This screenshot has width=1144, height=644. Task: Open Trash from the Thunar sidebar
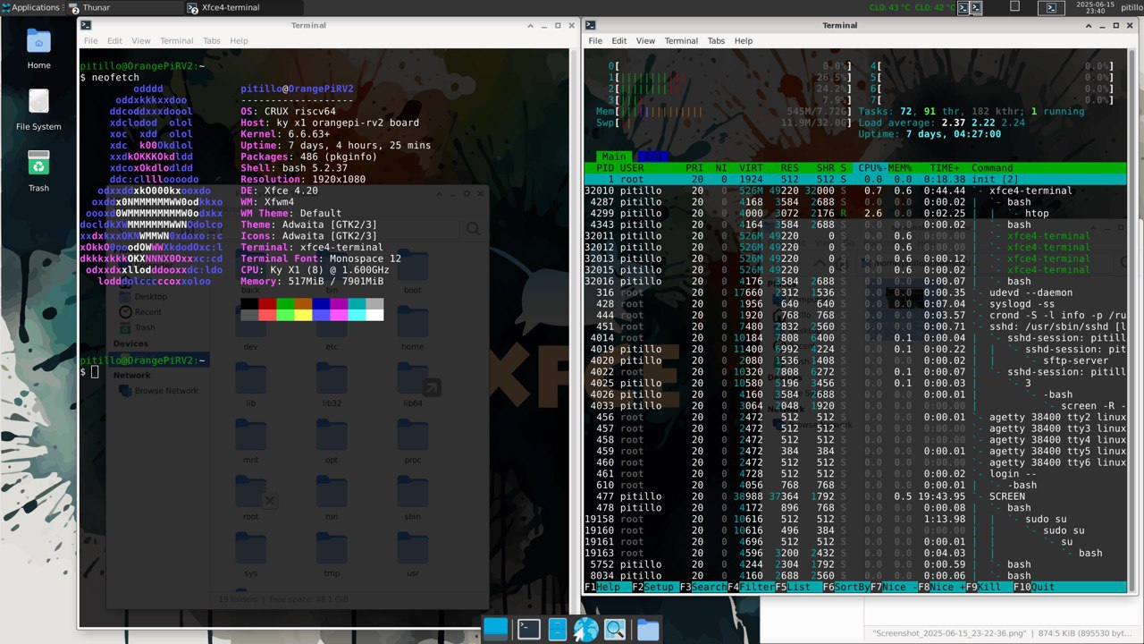click(x=145, y=326)
